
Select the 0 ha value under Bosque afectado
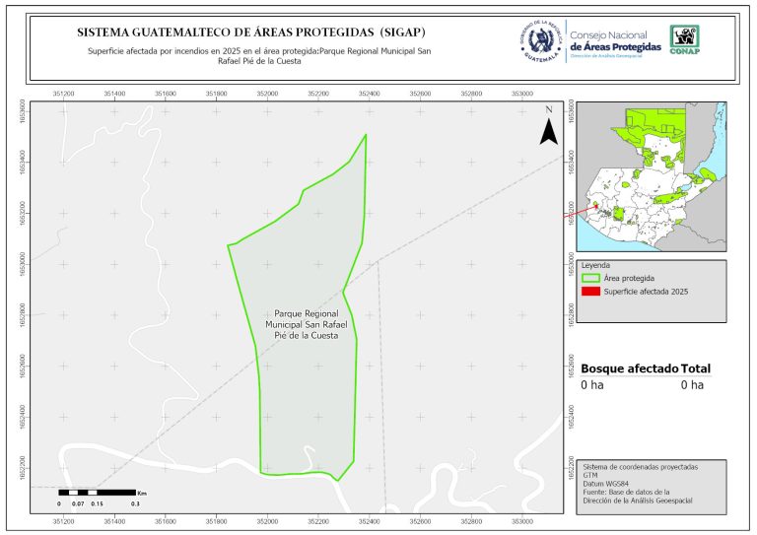tap(591, 385)
